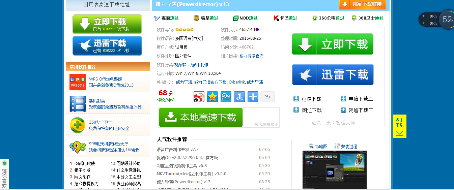This screenshot has height=190, width=454.
Task: Click download icon beside 电信下载二
Action: (x=343, y=99)
